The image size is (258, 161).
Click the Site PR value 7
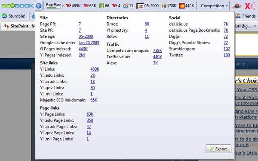[x=80, y=30]
